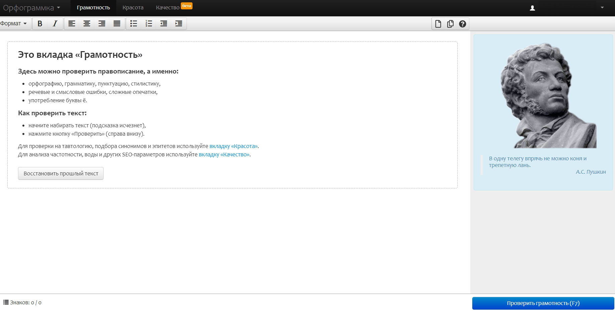Click the orange бета badge

point(187,6)
